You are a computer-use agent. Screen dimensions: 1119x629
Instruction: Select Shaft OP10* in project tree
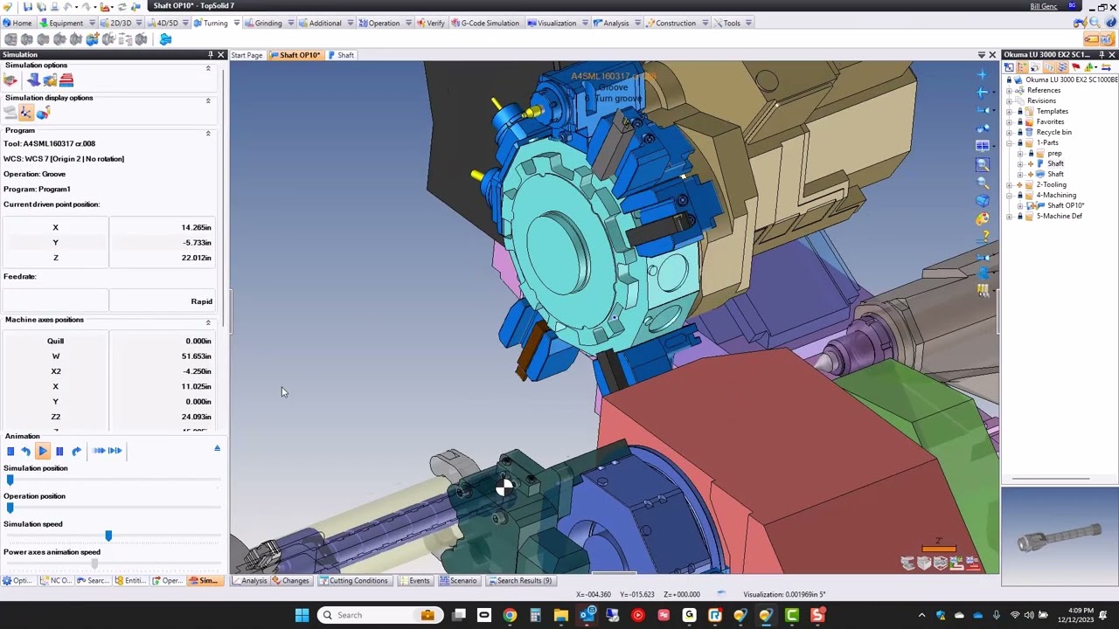[x=1066, y=205]
